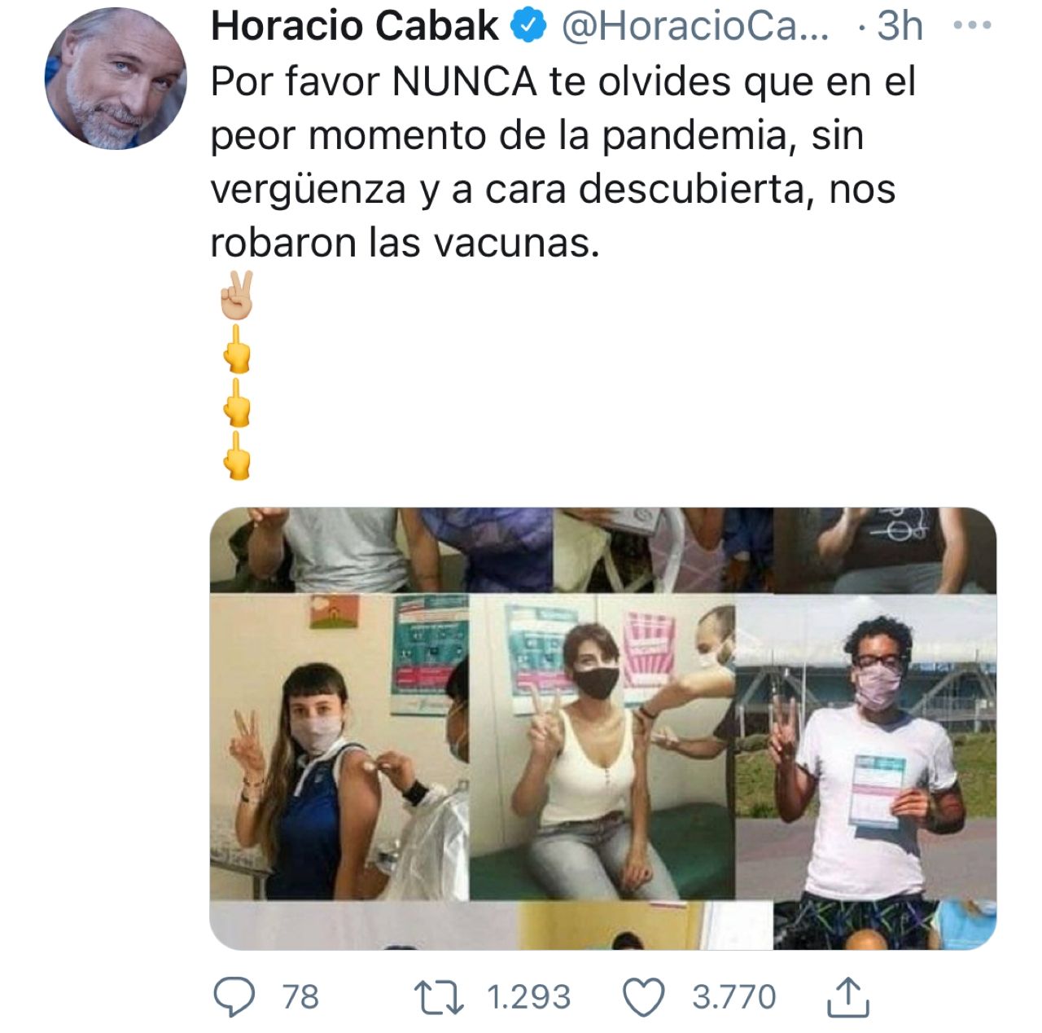Open the three-dot more options menu
Viewport: 1042px width, 1033px height.
click(972, 25)
